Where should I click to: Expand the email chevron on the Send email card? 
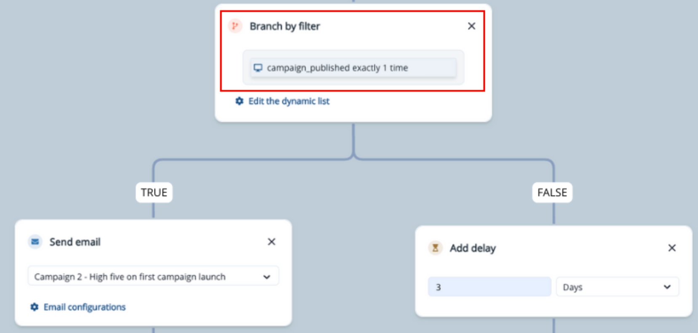tap(267, 276)
